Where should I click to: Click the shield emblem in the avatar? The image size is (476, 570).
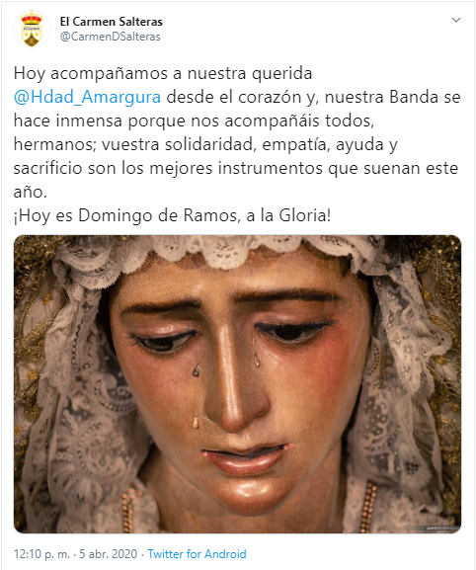tap(32, 36)
